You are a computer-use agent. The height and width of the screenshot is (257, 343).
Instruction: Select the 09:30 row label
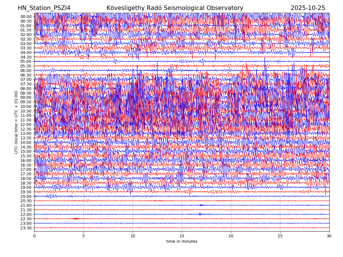click(x=26, y=102)
